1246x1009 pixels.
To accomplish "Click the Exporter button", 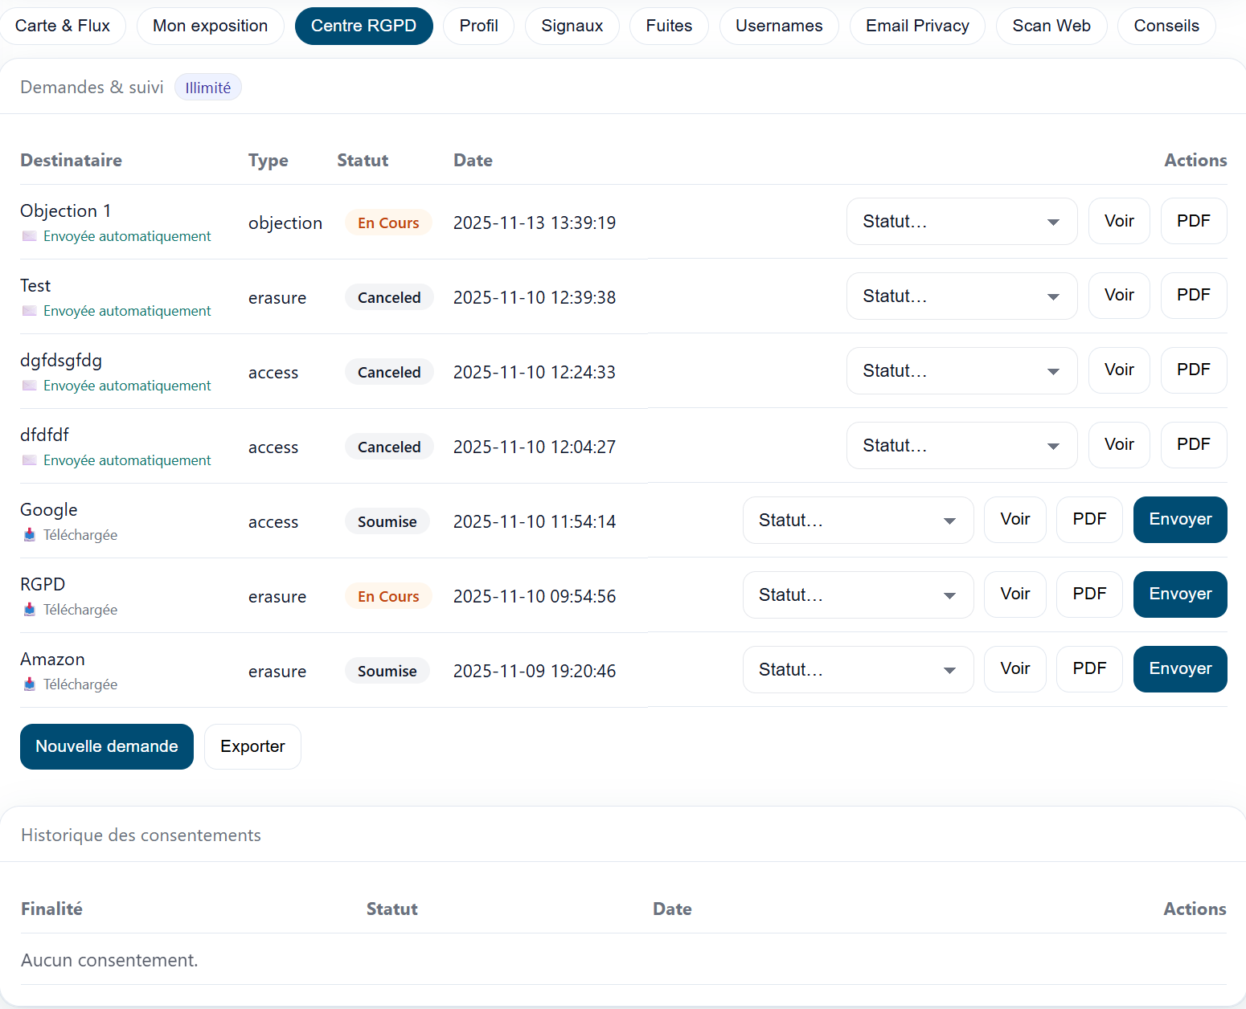I will [252, 746].
